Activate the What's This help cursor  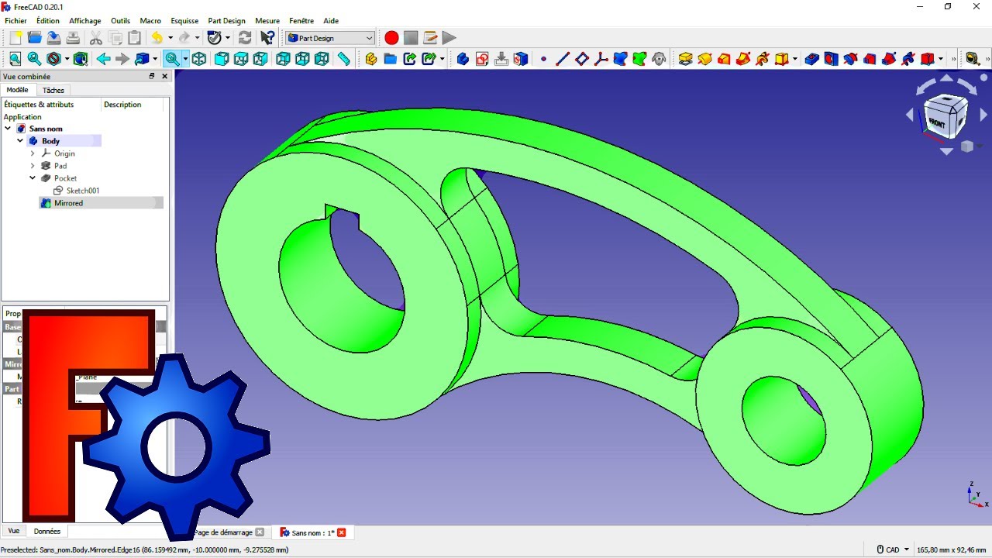(x=267, y=38)
